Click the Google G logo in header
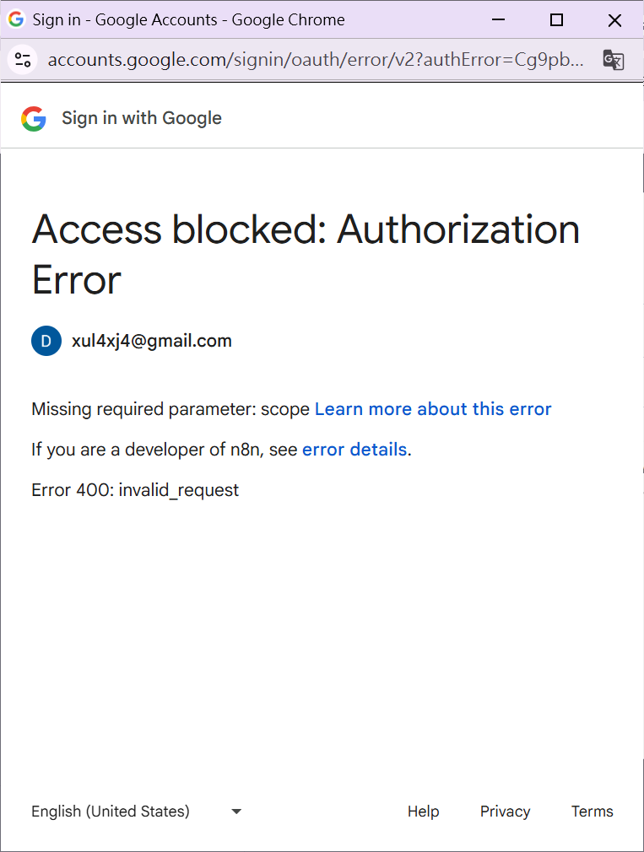Viewport: 644px width, 852px height. 34,119
